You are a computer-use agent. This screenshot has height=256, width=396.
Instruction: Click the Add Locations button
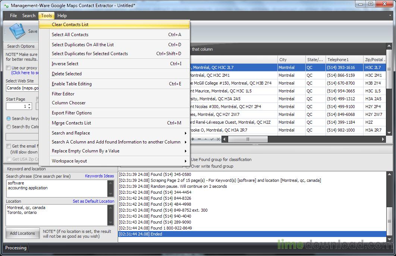tap(22, 233)
